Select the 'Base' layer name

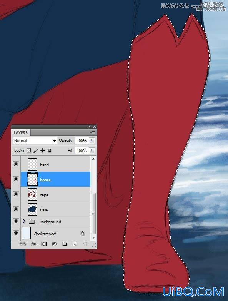[44, 210]
